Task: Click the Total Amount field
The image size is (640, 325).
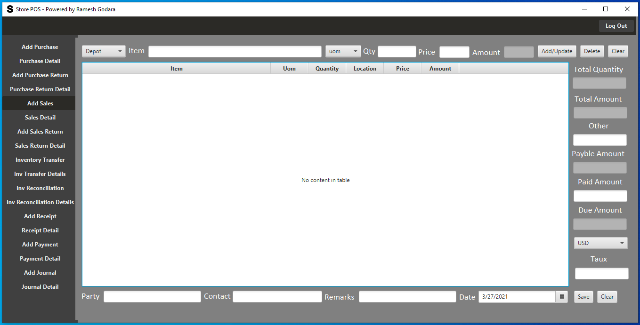Action: 600,113
